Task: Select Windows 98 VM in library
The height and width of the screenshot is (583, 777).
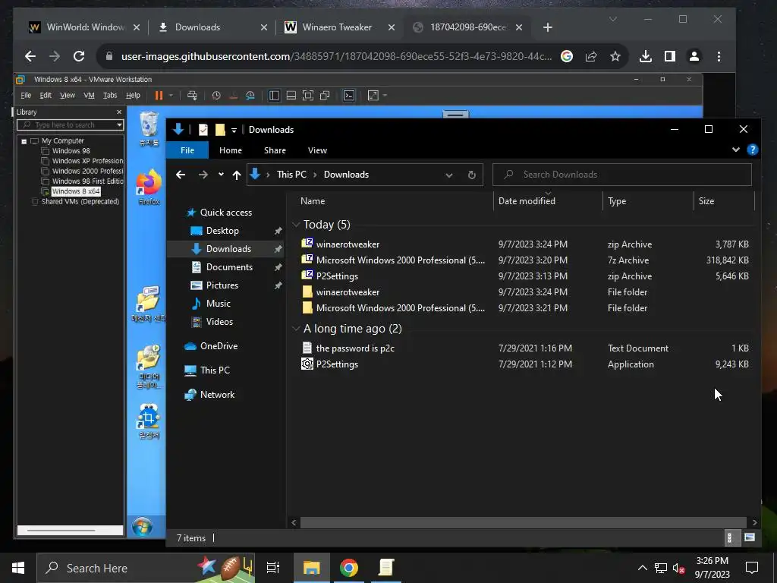Action: click(x=71, y=151)
